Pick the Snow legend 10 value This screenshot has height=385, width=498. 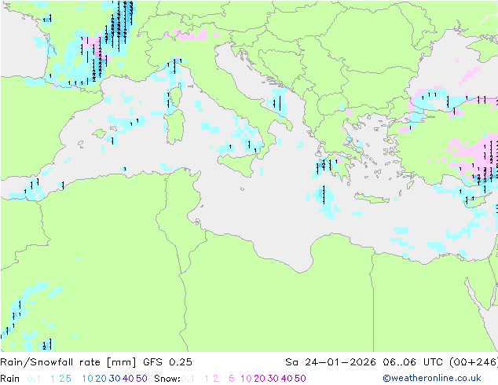coord(246,379)
